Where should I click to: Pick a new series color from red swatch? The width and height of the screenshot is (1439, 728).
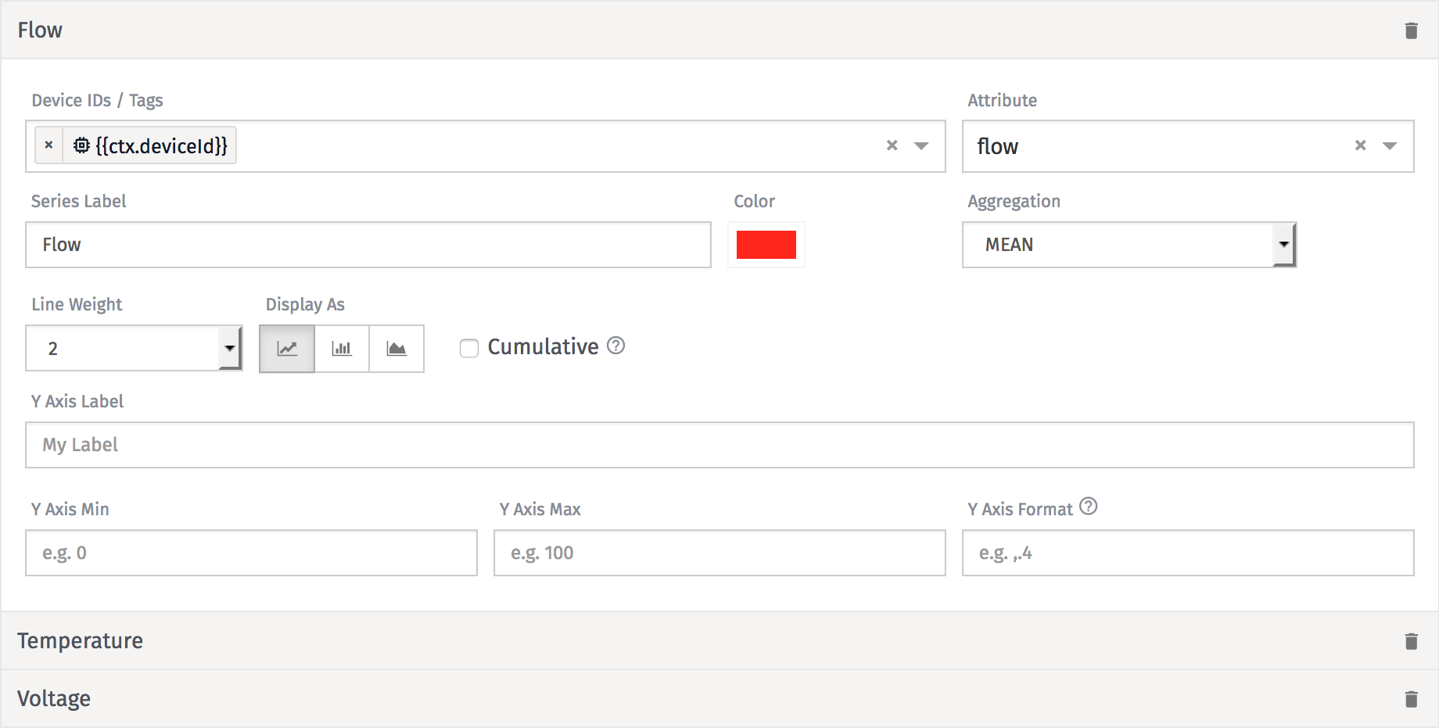click(766, 245)
